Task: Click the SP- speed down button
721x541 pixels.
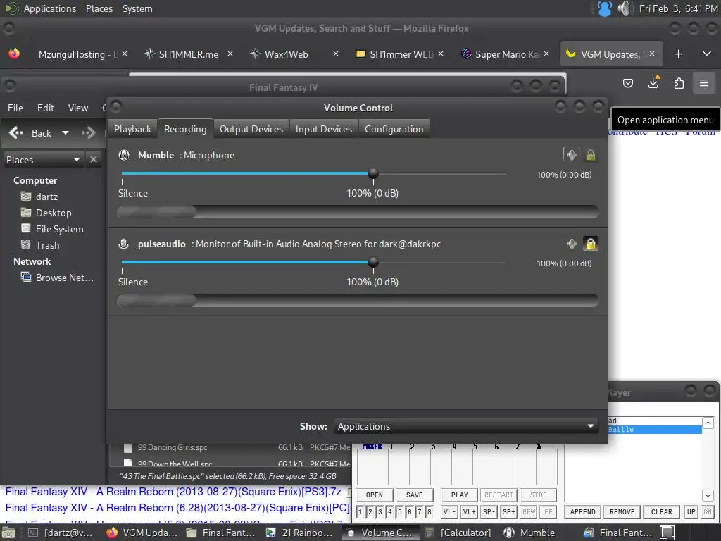Action: tap(489, 511)
